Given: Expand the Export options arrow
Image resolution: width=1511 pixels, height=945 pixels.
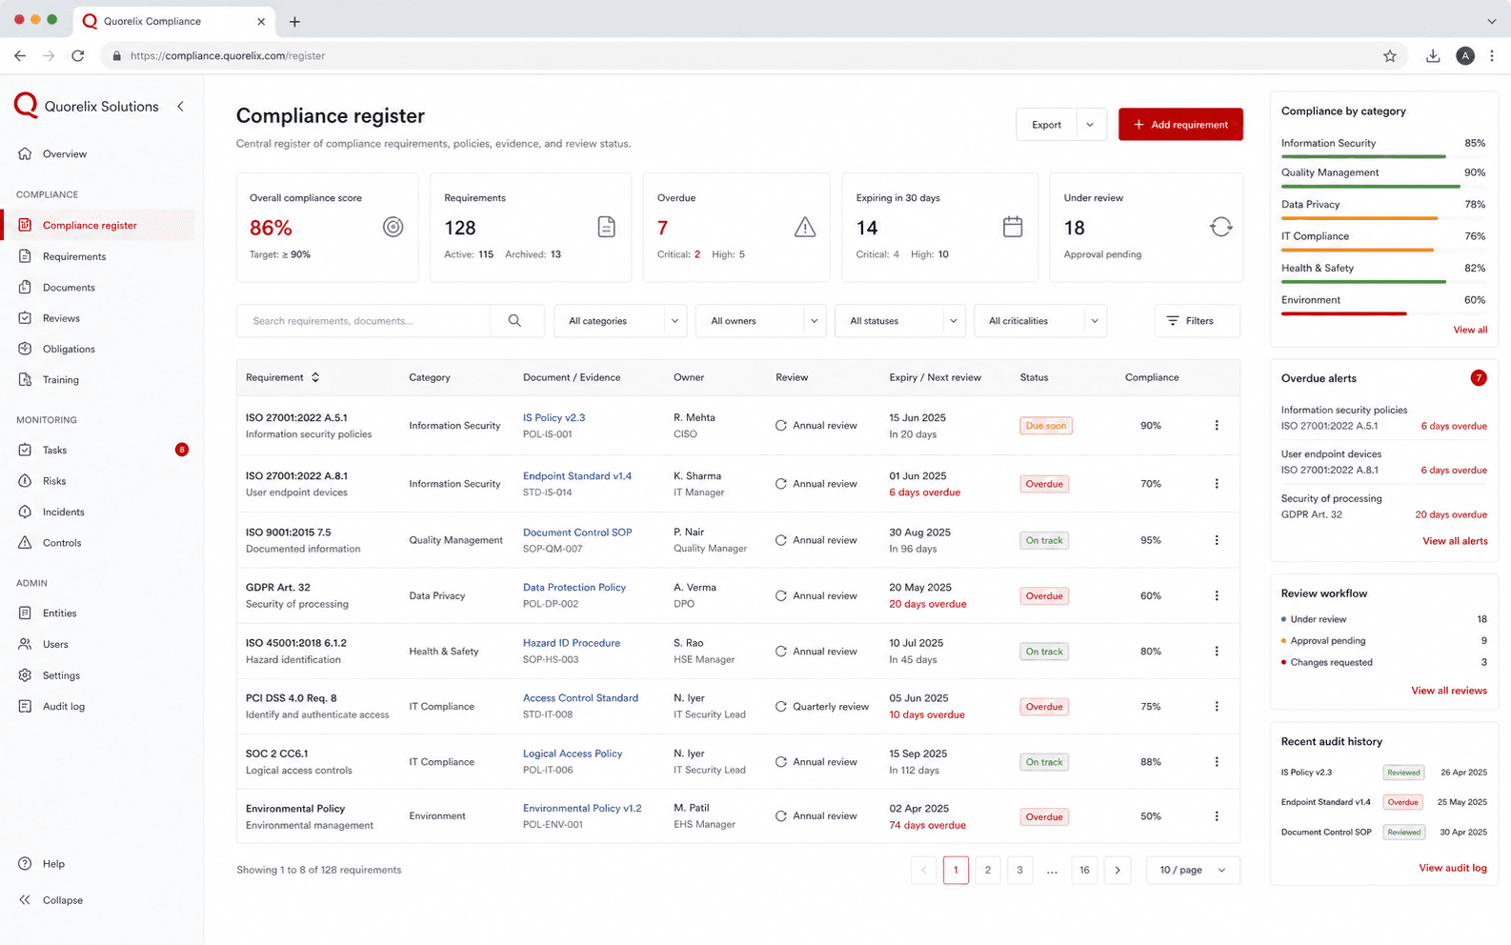Looking at the screenshot, I should click(x=1090, y=125).
